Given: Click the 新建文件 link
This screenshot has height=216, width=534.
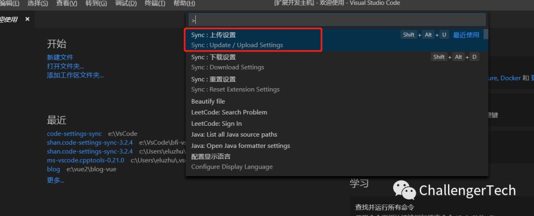Looking at the screenshot, I should [x=60, y=57].
